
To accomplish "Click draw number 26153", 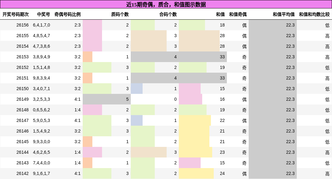I will click(22, 57).
